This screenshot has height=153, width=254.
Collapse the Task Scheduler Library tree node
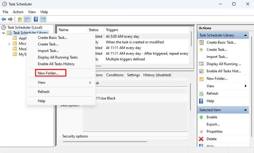[x=3, y=33]
